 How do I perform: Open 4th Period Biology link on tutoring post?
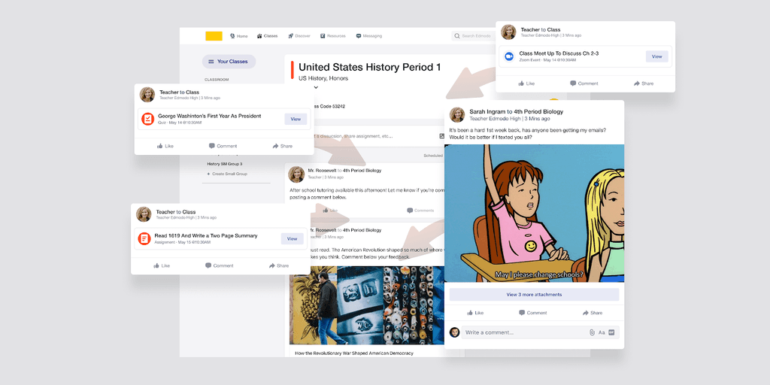coord(362,171)
